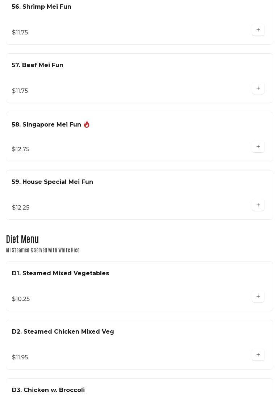Select D2. Steamed Chicken Mixed Veg title
279x396 pixels.
(63, 332)
